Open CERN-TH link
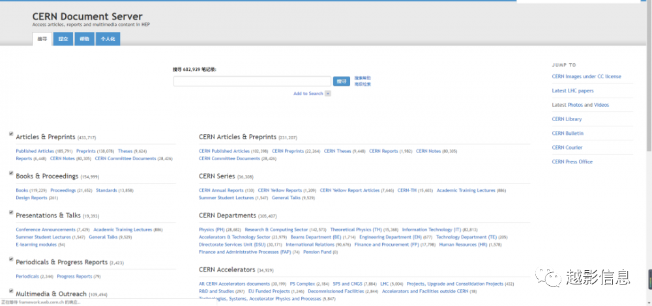 (406, 191)
